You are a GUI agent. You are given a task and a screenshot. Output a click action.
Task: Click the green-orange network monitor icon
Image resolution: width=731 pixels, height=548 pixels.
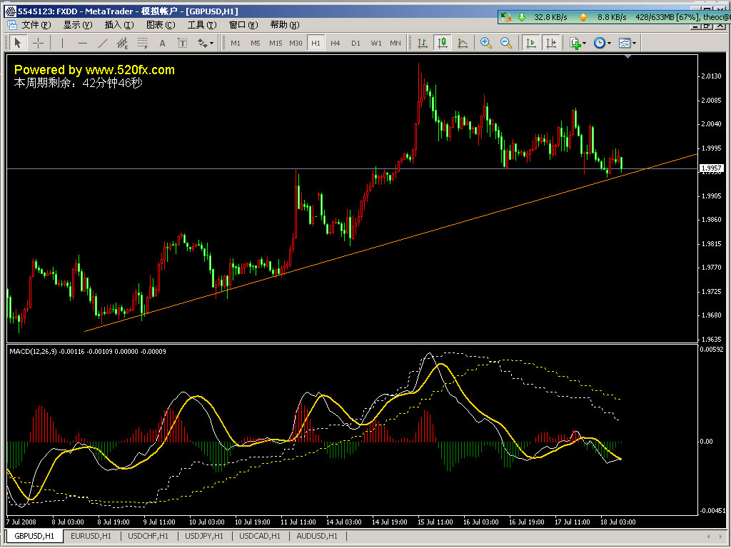coord(506,17)
